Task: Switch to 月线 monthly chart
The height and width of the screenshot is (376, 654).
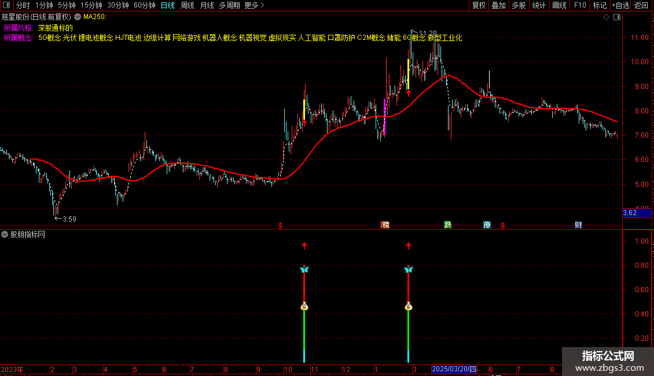Action: tap(207, 5)
